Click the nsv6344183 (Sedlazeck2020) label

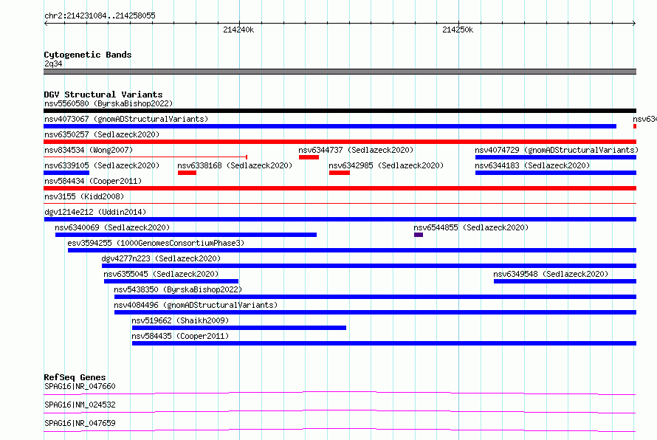pos(532,165)
